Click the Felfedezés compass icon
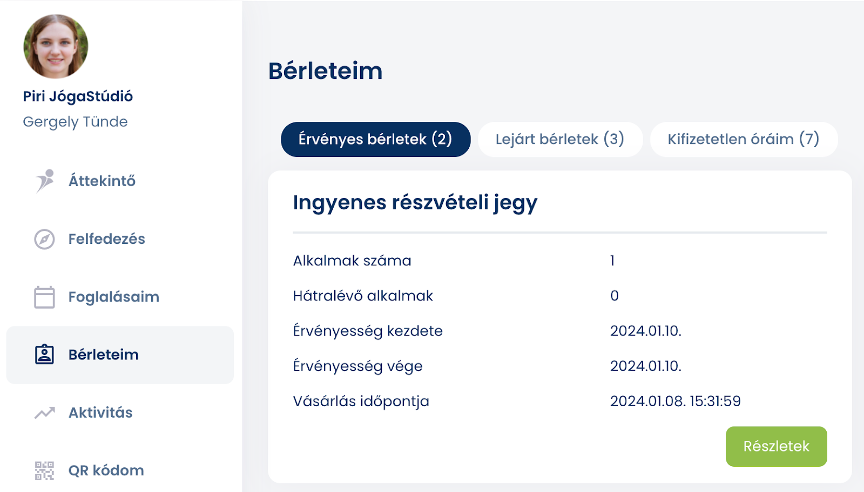Viewport: 864px width, 492px height. click(44, 239)
